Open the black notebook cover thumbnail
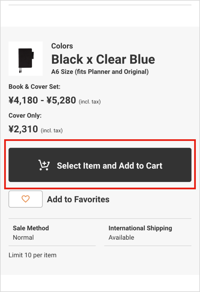 coord(26,58)
